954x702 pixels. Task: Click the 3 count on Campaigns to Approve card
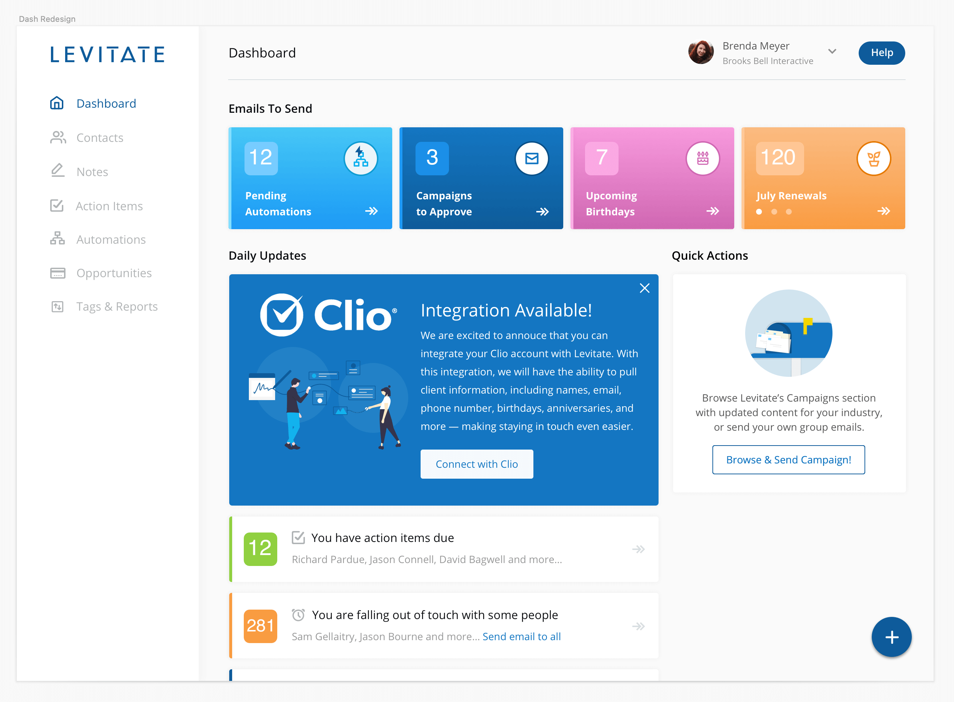(432, 158)
